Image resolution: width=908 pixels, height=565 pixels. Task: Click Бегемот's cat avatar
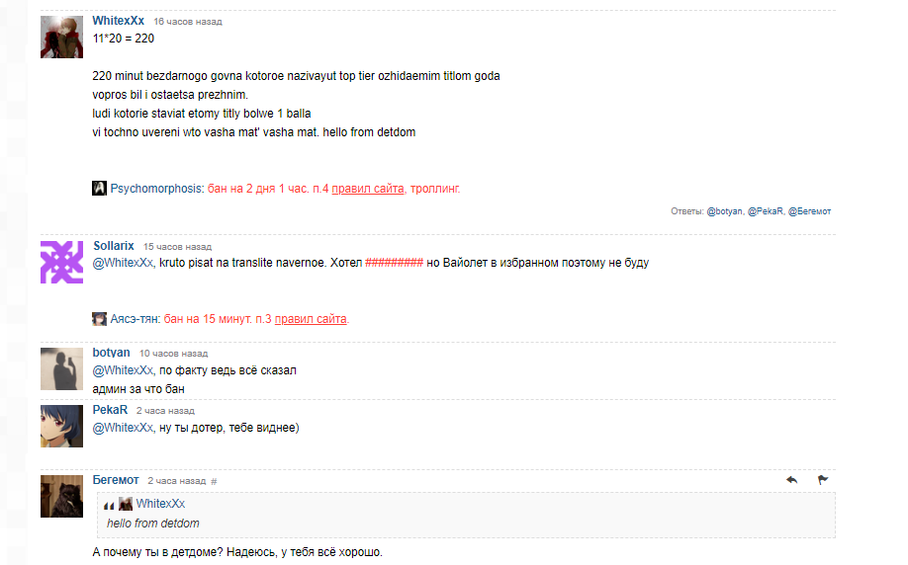point(61,496)
